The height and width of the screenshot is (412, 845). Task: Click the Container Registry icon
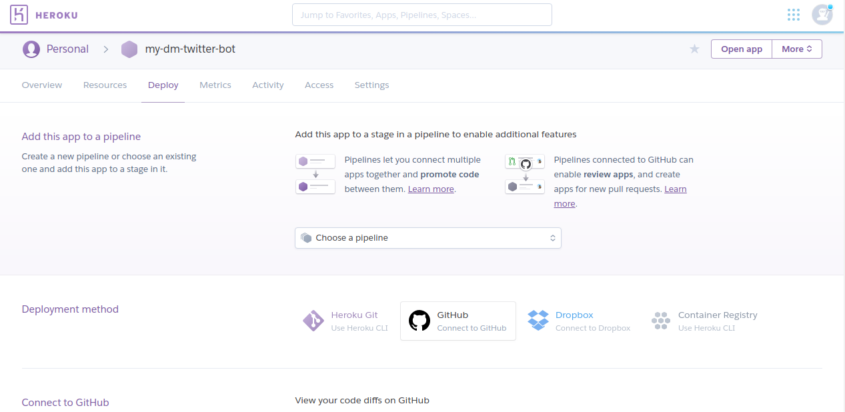point(660,321)
